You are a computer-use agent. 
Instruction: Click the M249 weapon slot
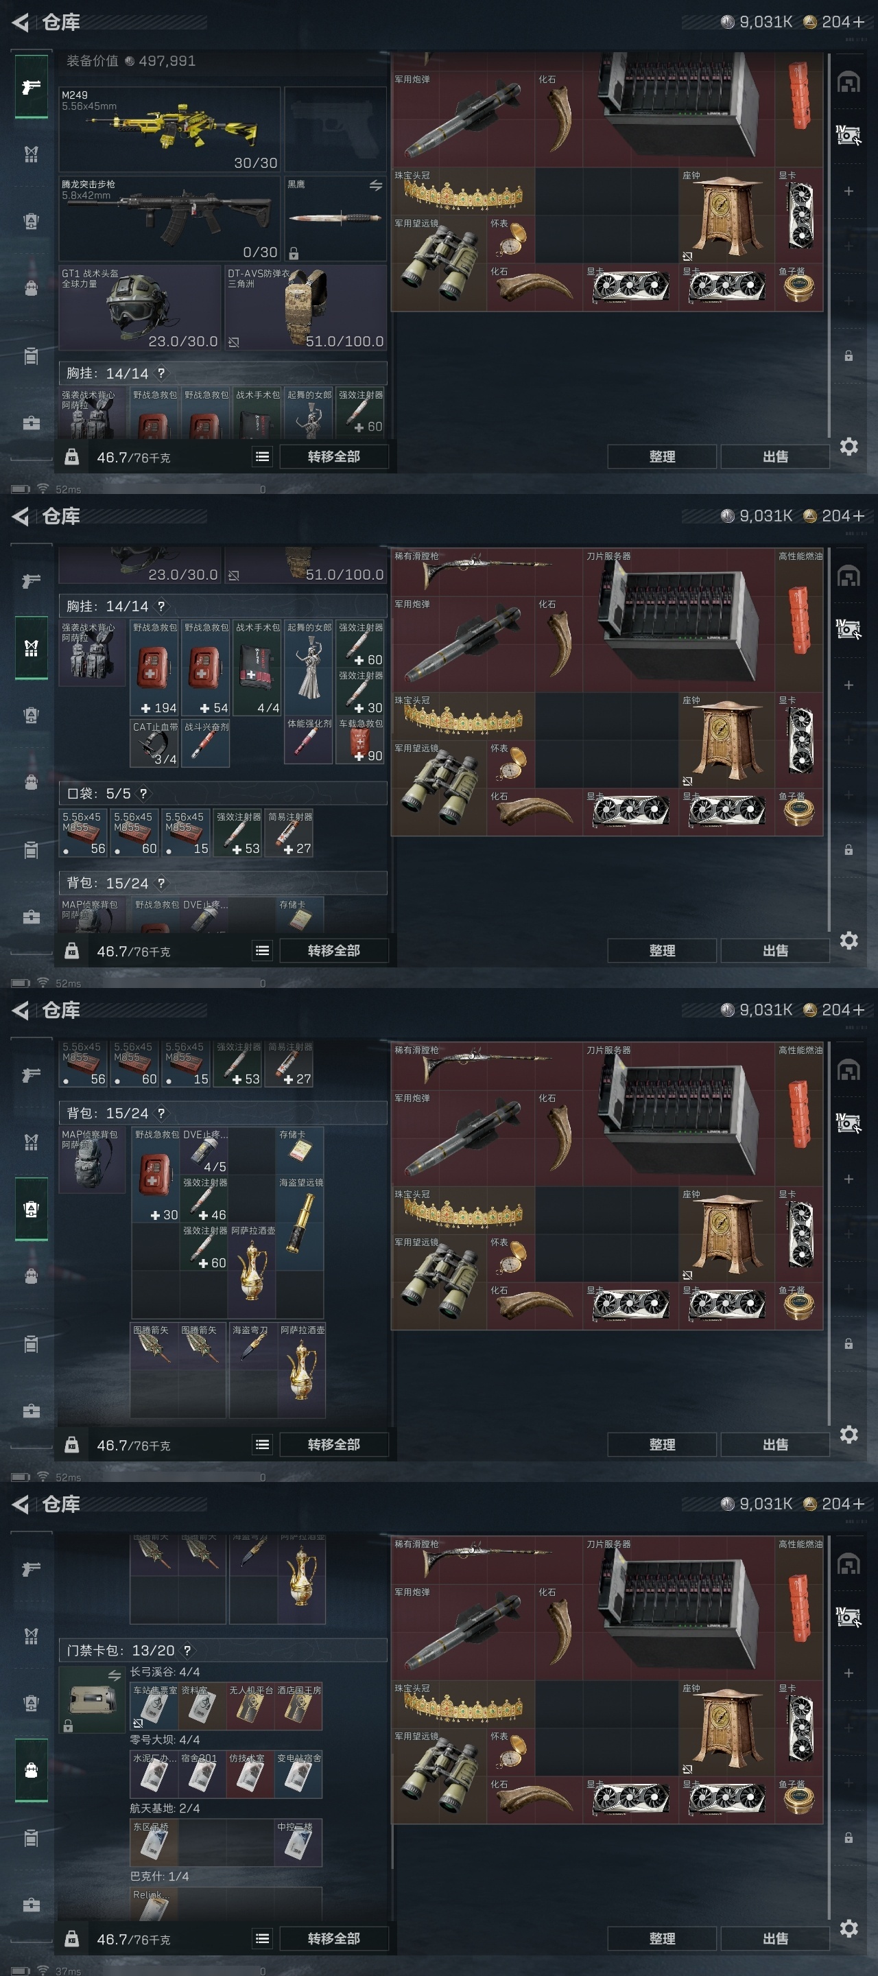(x=169, y=129)
